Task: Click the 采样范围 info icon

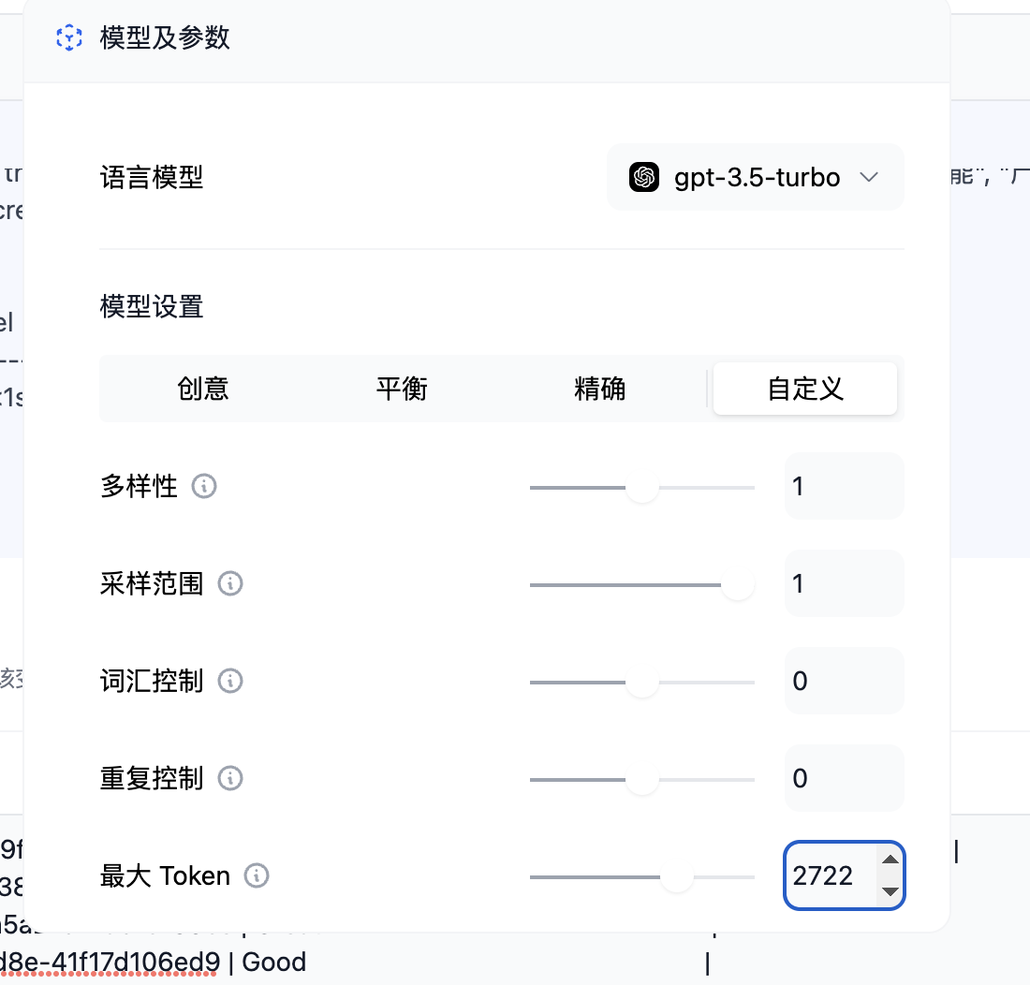Action: tap(229, 583)
